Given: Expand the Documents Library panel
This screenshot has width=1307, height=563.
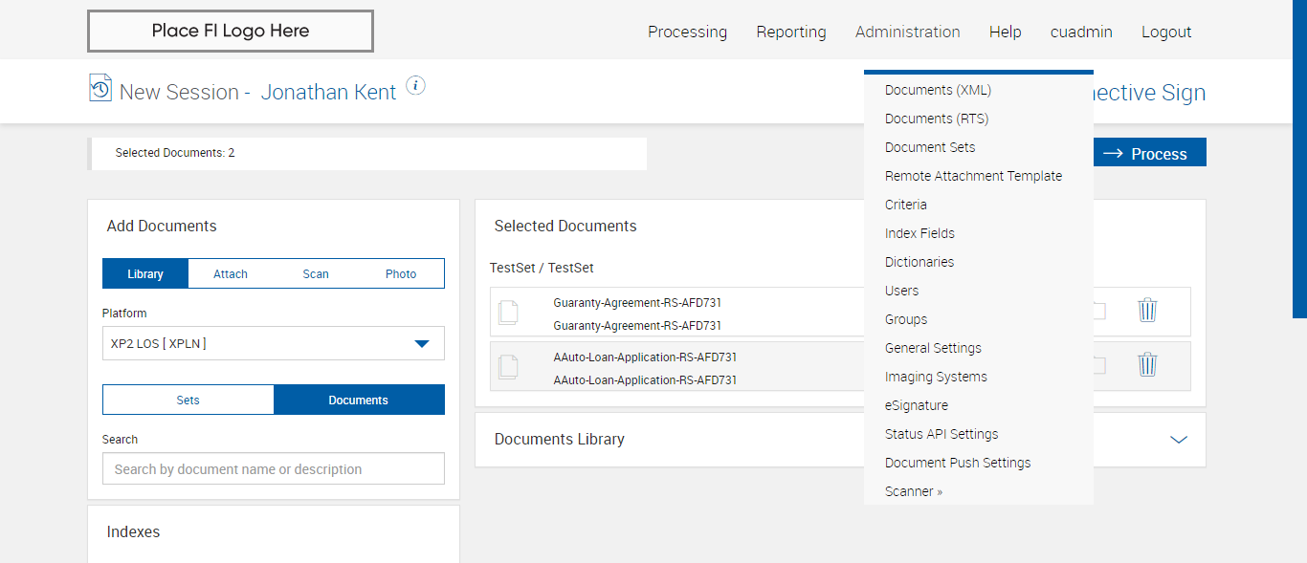Looking at the screenshot, I should click(x=1179, y=440).
